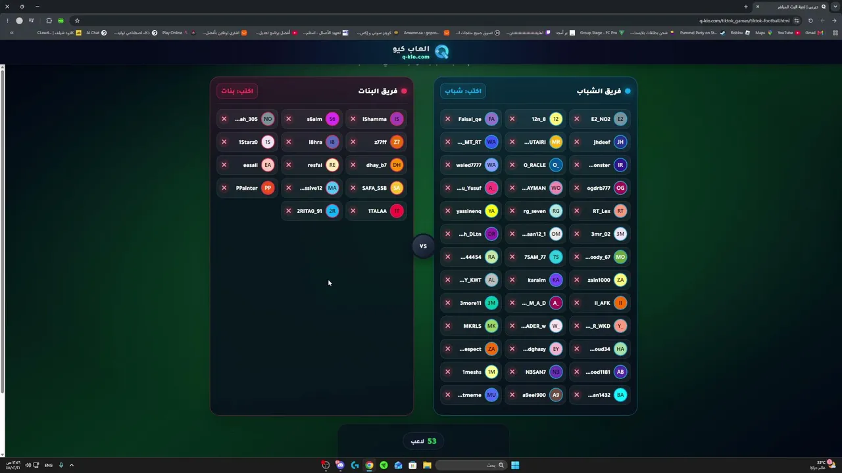Remove i8hra player chip
This screenshot has width=842, height=473.
288,142
